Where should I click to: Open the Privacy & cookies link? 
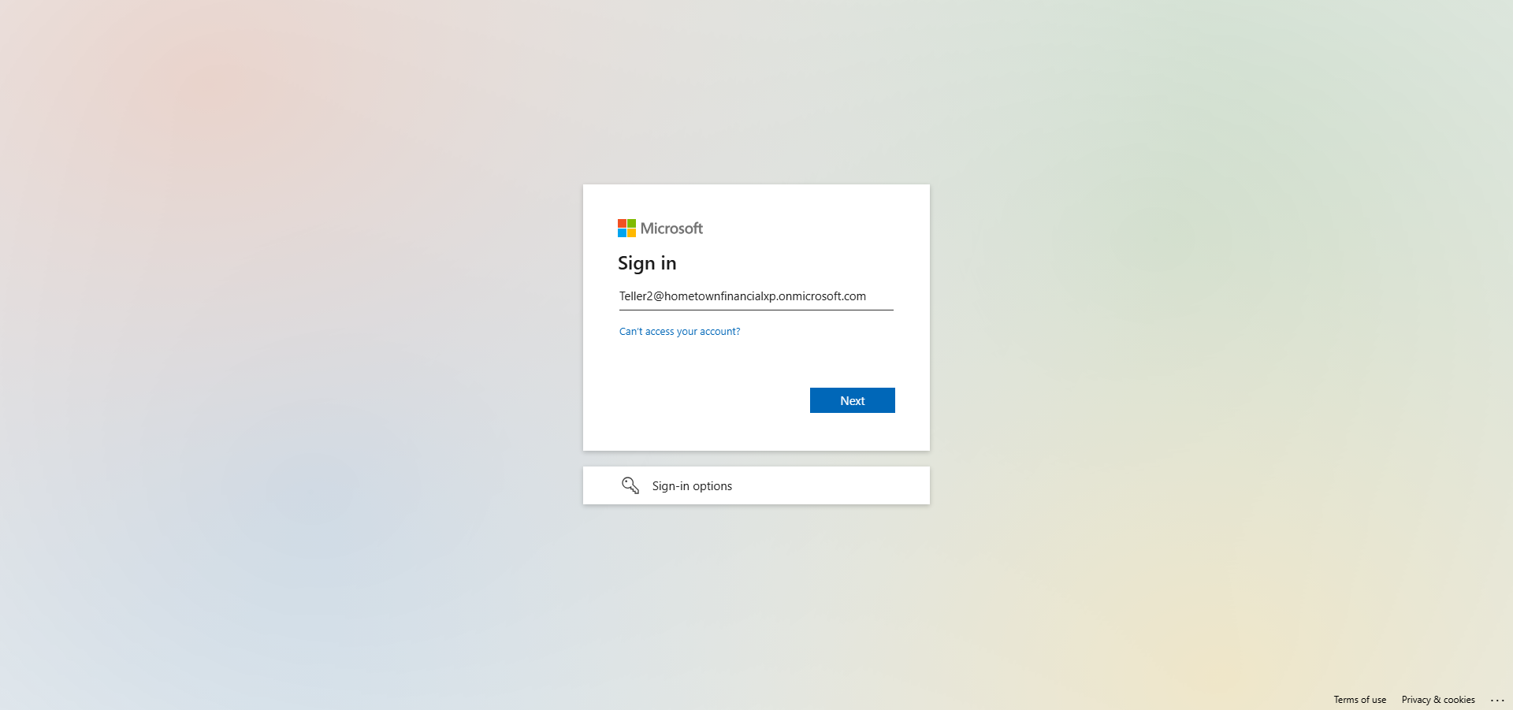point(1438,700)
